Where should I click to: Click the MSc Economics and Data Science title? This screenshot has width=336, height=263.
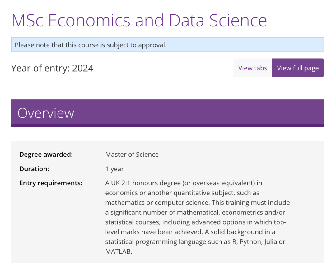(139, 20)
